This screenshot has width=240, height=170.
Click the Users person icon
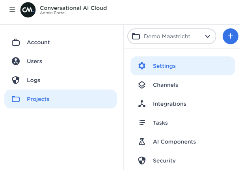[x=16, y=61]
